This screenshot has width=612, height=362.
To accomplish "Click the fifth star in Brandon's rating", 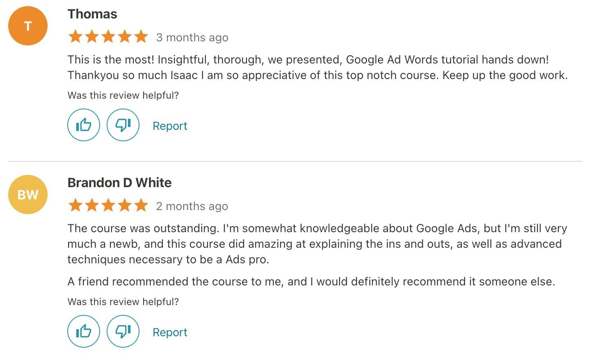I will click(x=141, y=206).
